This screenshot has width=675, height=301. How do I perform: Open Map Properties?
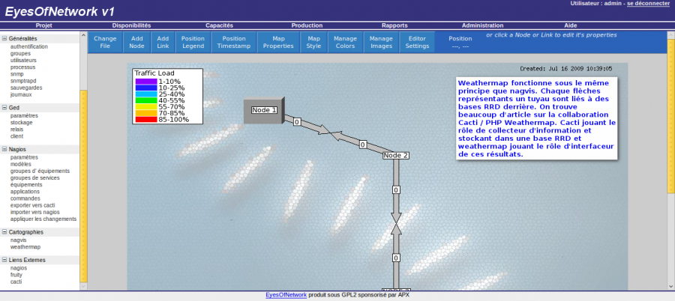point(278,42)
